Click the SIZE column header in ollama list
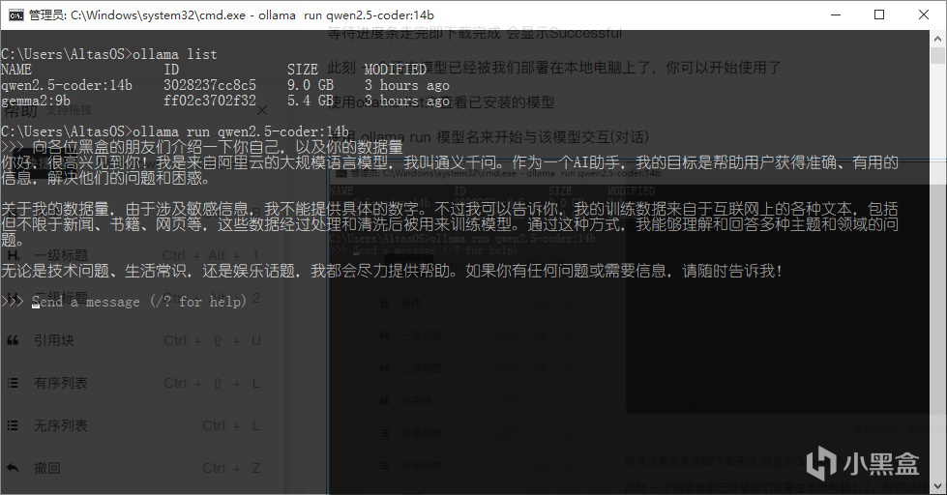947x495 pixels. pos(303,70)
